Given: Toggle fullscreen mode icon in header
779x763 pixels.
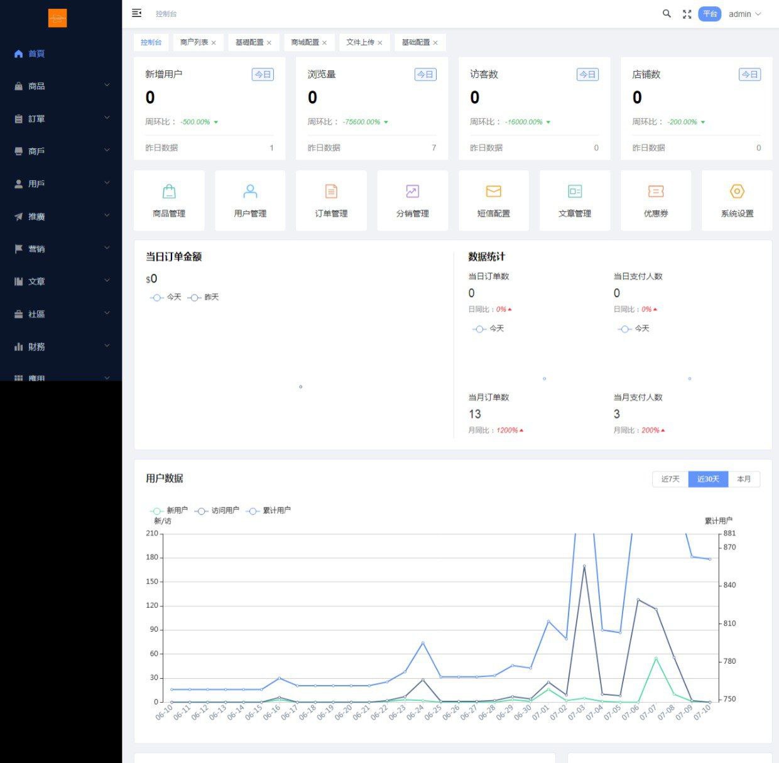Looking at the screenshot, I should 687,14.
